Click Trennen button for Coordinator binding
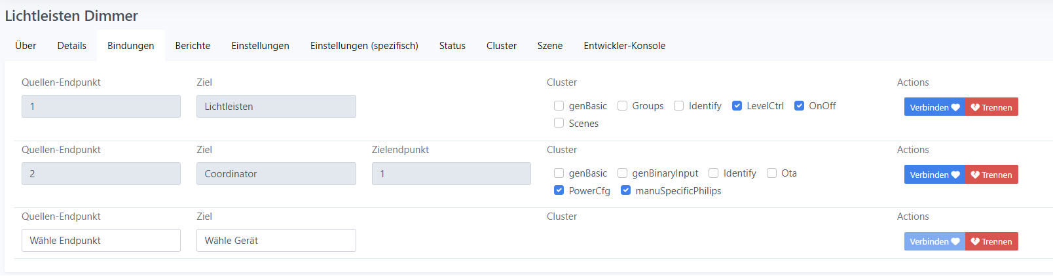The height and width of the screenshot is (276, 1053). pyautogui.click(x=991, y=175)
